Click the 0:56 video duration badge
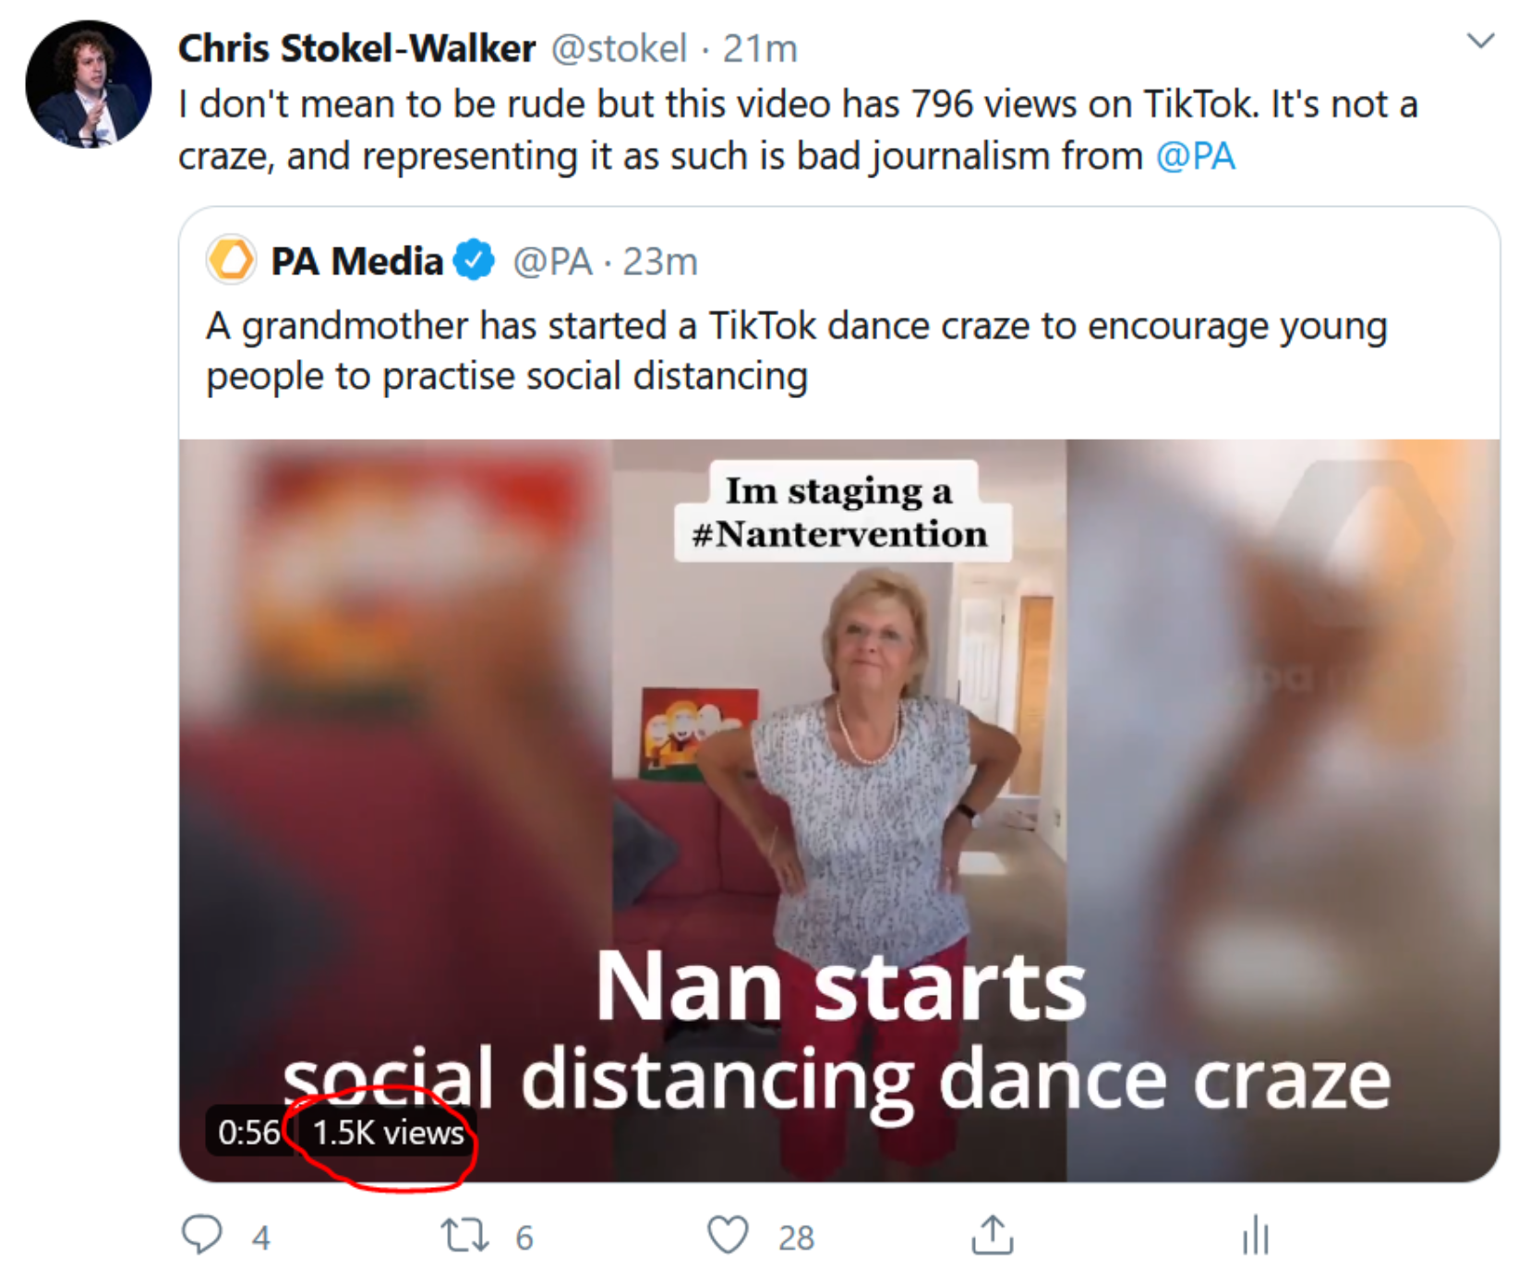 tap(248, 1132)
